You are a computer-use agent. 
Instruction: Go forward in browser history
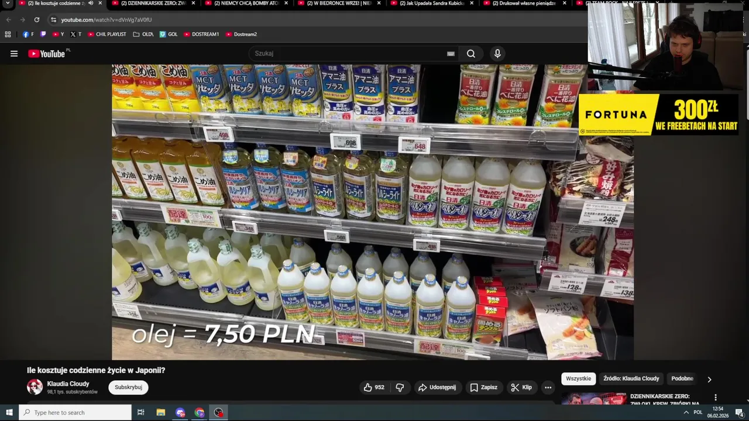tap(22, 20)
